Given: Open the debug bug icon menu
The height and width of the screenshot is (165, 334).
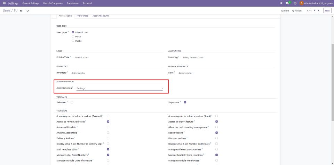Looking at the screenshot, I should pyautogui.click(x=281, y=3).
